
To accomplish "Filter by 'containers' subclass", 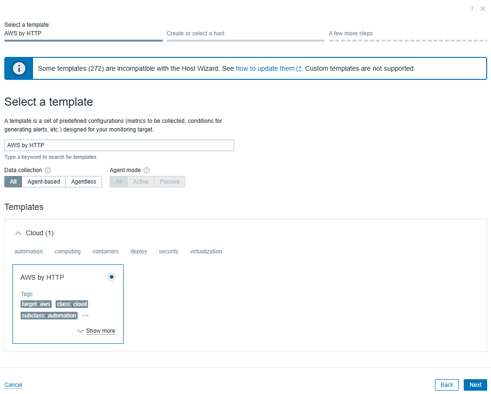I will [105, 252].
